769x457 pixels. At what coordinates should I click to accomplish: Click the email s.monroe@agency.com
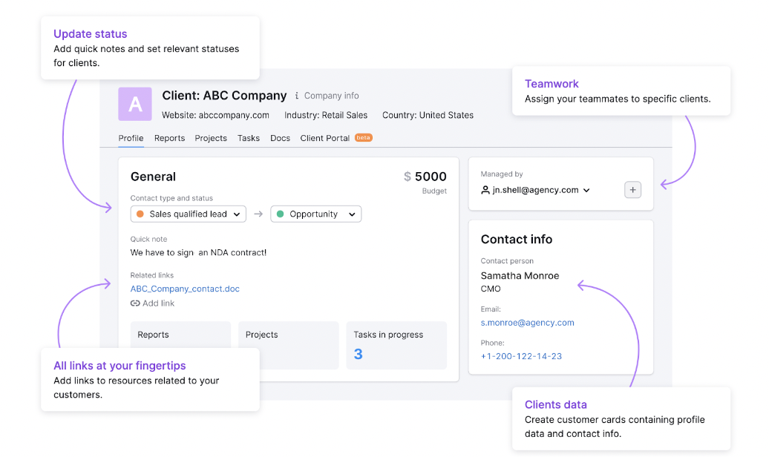(527, 323)
